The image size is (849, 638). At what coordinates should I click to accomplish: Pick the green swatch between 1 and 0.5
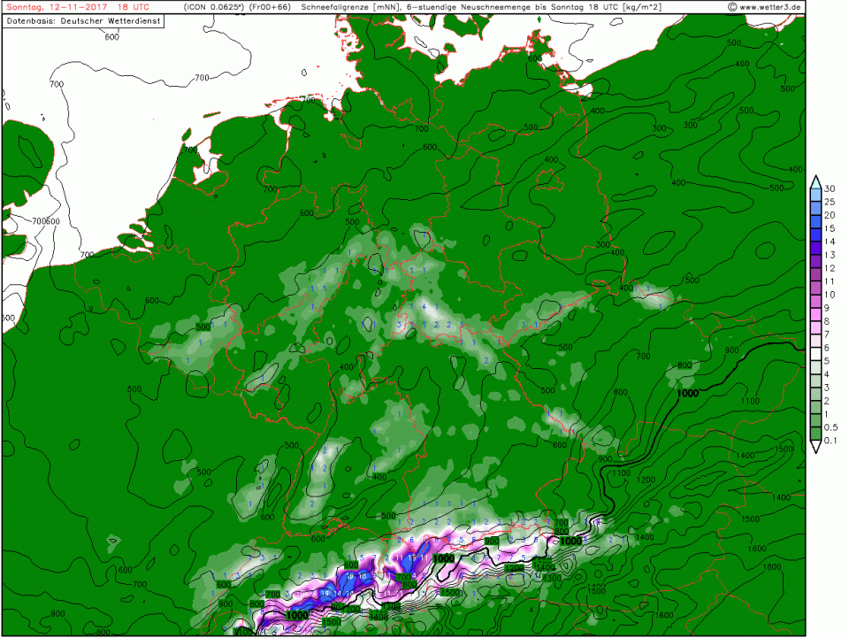(815, 420)
